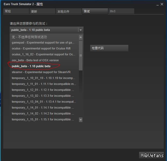Select temporary_1_13_04_01 beta entry
Viewport: 167px width, 161px height.
tap(44, 102)
